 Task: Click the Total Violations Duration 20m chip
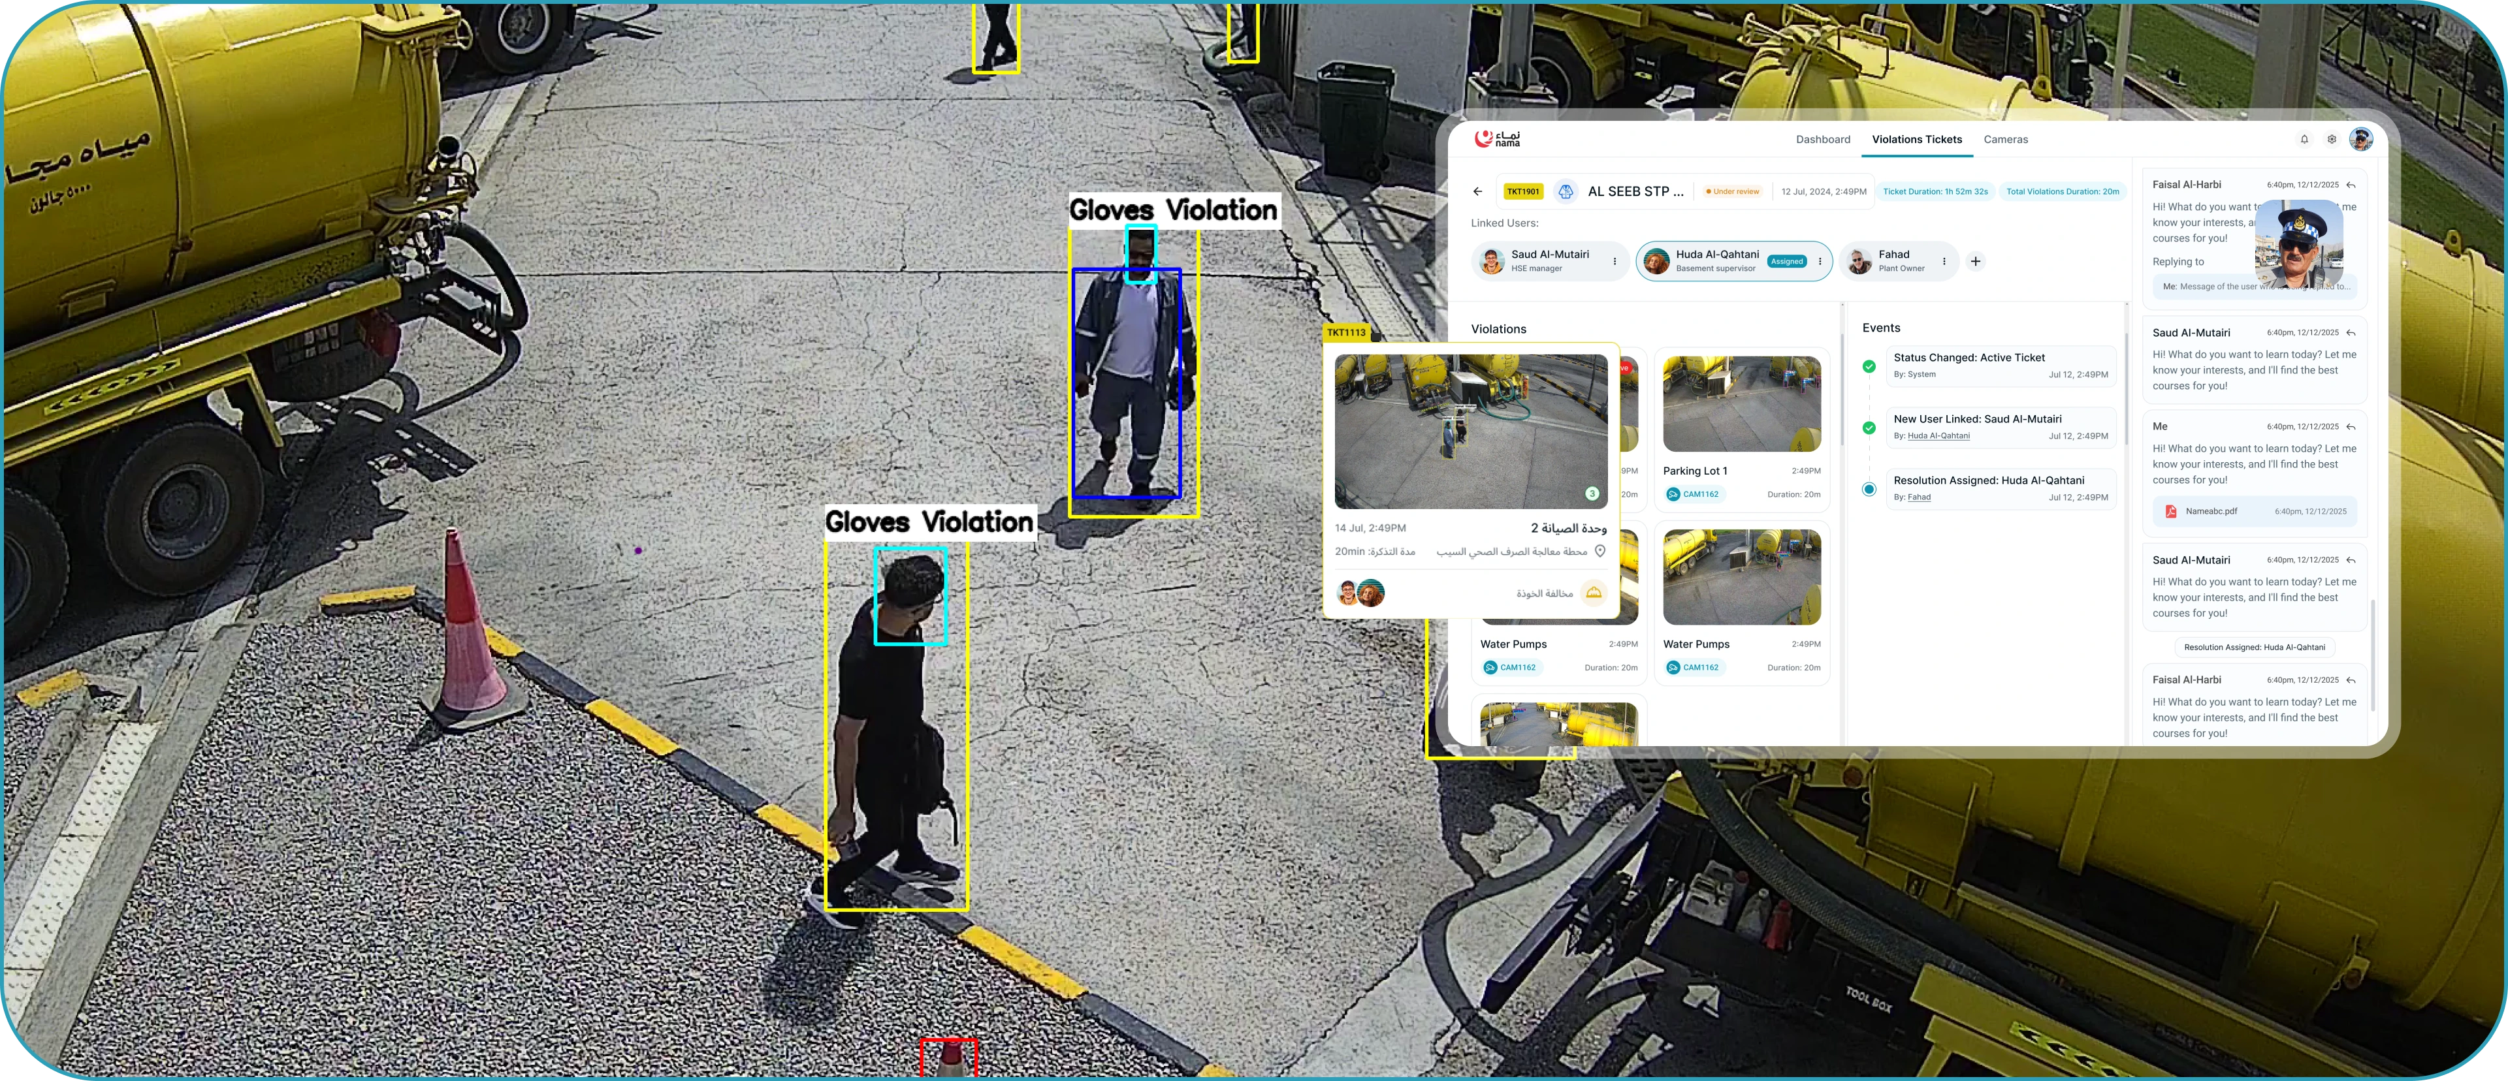(x=2062, y=192)
